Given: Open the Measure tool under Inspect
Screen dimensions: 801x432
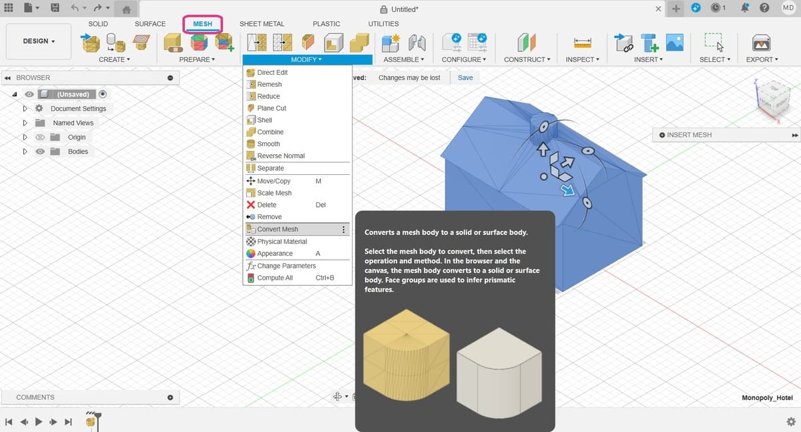Looking at the screenshot, I should [x=583, y=43].
